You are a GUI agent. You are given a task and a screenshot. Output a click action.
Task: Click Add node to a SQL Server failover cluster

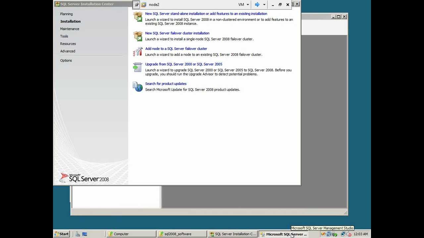tap(176, 49)
